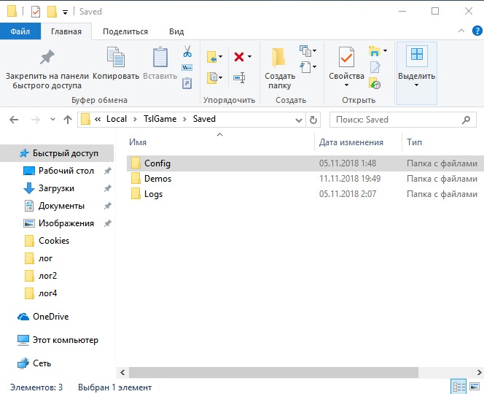The image size is (484, 394).
Task: Expand the Easy access dropdown arrow
Action: [314, 66]
